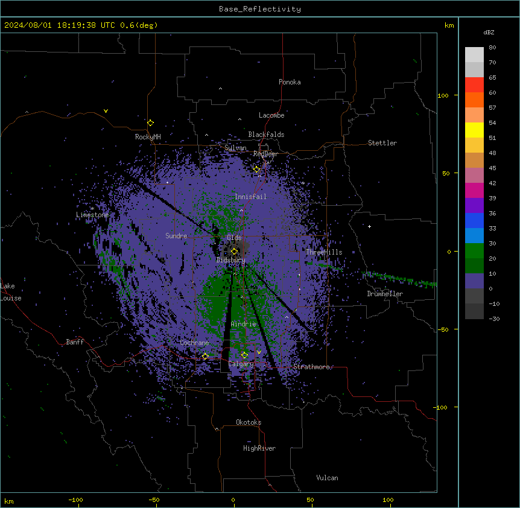Click the Drumheller town label
The image size is (520, 508).
385,294
